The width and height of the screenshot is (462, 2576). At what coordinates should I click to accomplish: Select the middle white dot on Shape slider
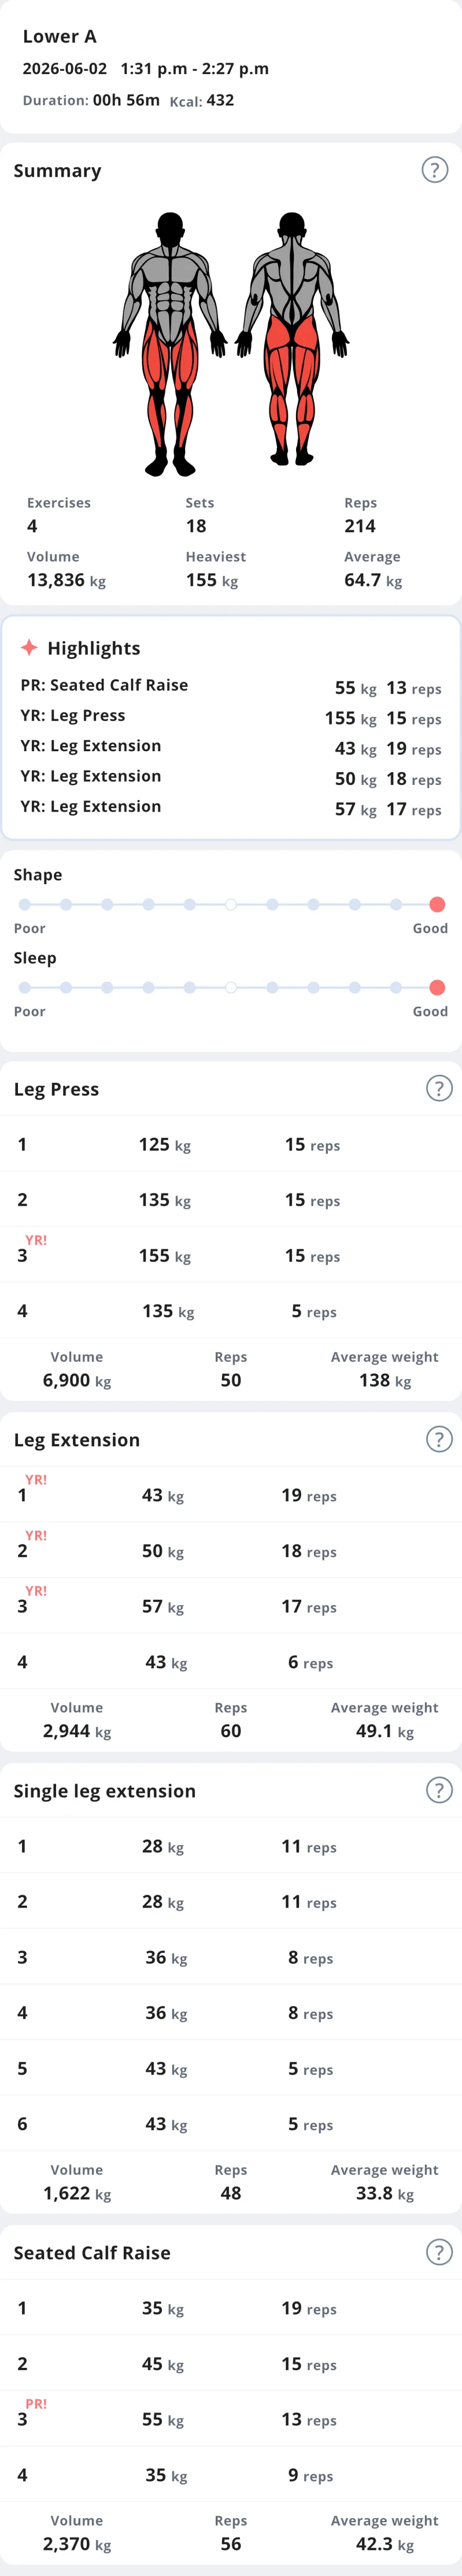click(231, 904)
